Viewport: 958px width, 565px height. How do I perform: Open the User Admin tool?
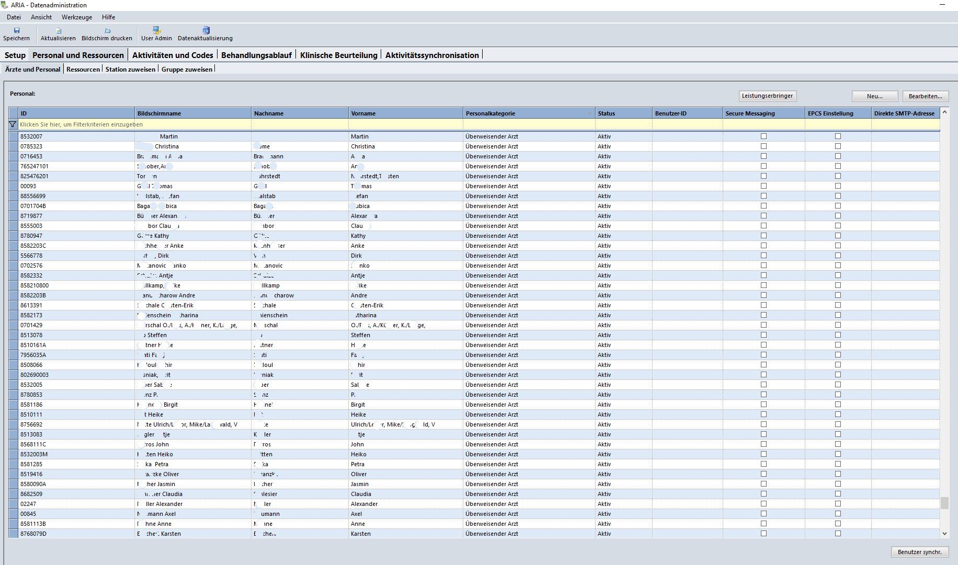point(156,30)
